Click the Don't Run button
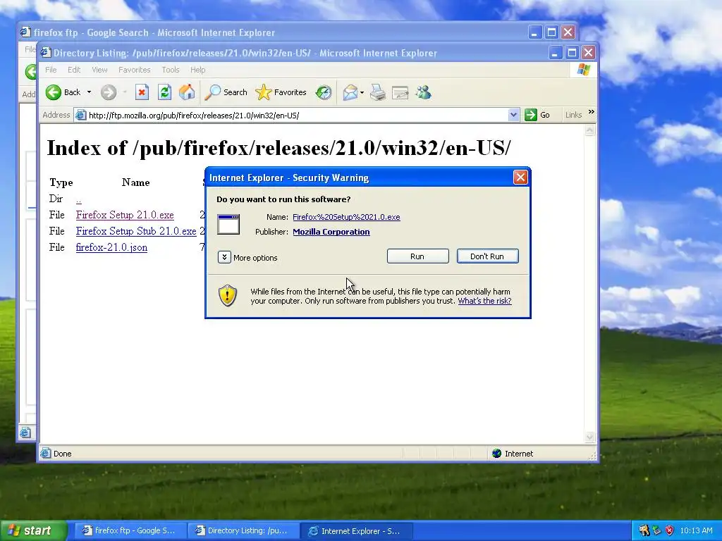Screen dimensions: 722x541 click(488, 256)
